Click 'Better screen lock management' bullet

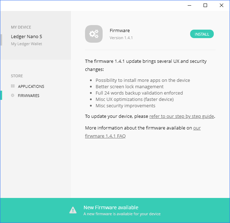[x=129, y=86]
